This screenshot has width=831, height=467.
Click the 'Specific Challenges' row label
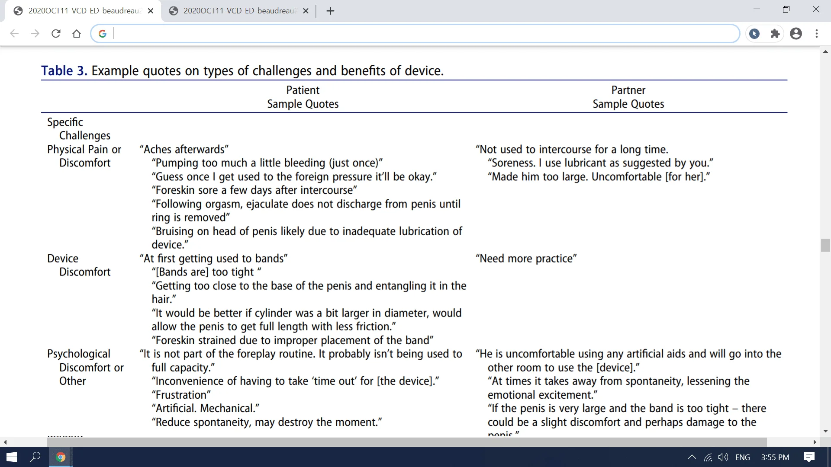79,129
